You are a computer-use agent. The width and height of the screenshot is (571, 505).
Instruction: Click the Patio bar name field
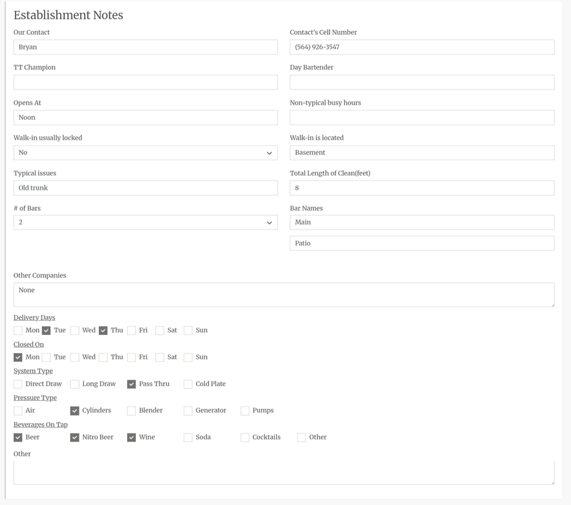click(x=421, y=243)
